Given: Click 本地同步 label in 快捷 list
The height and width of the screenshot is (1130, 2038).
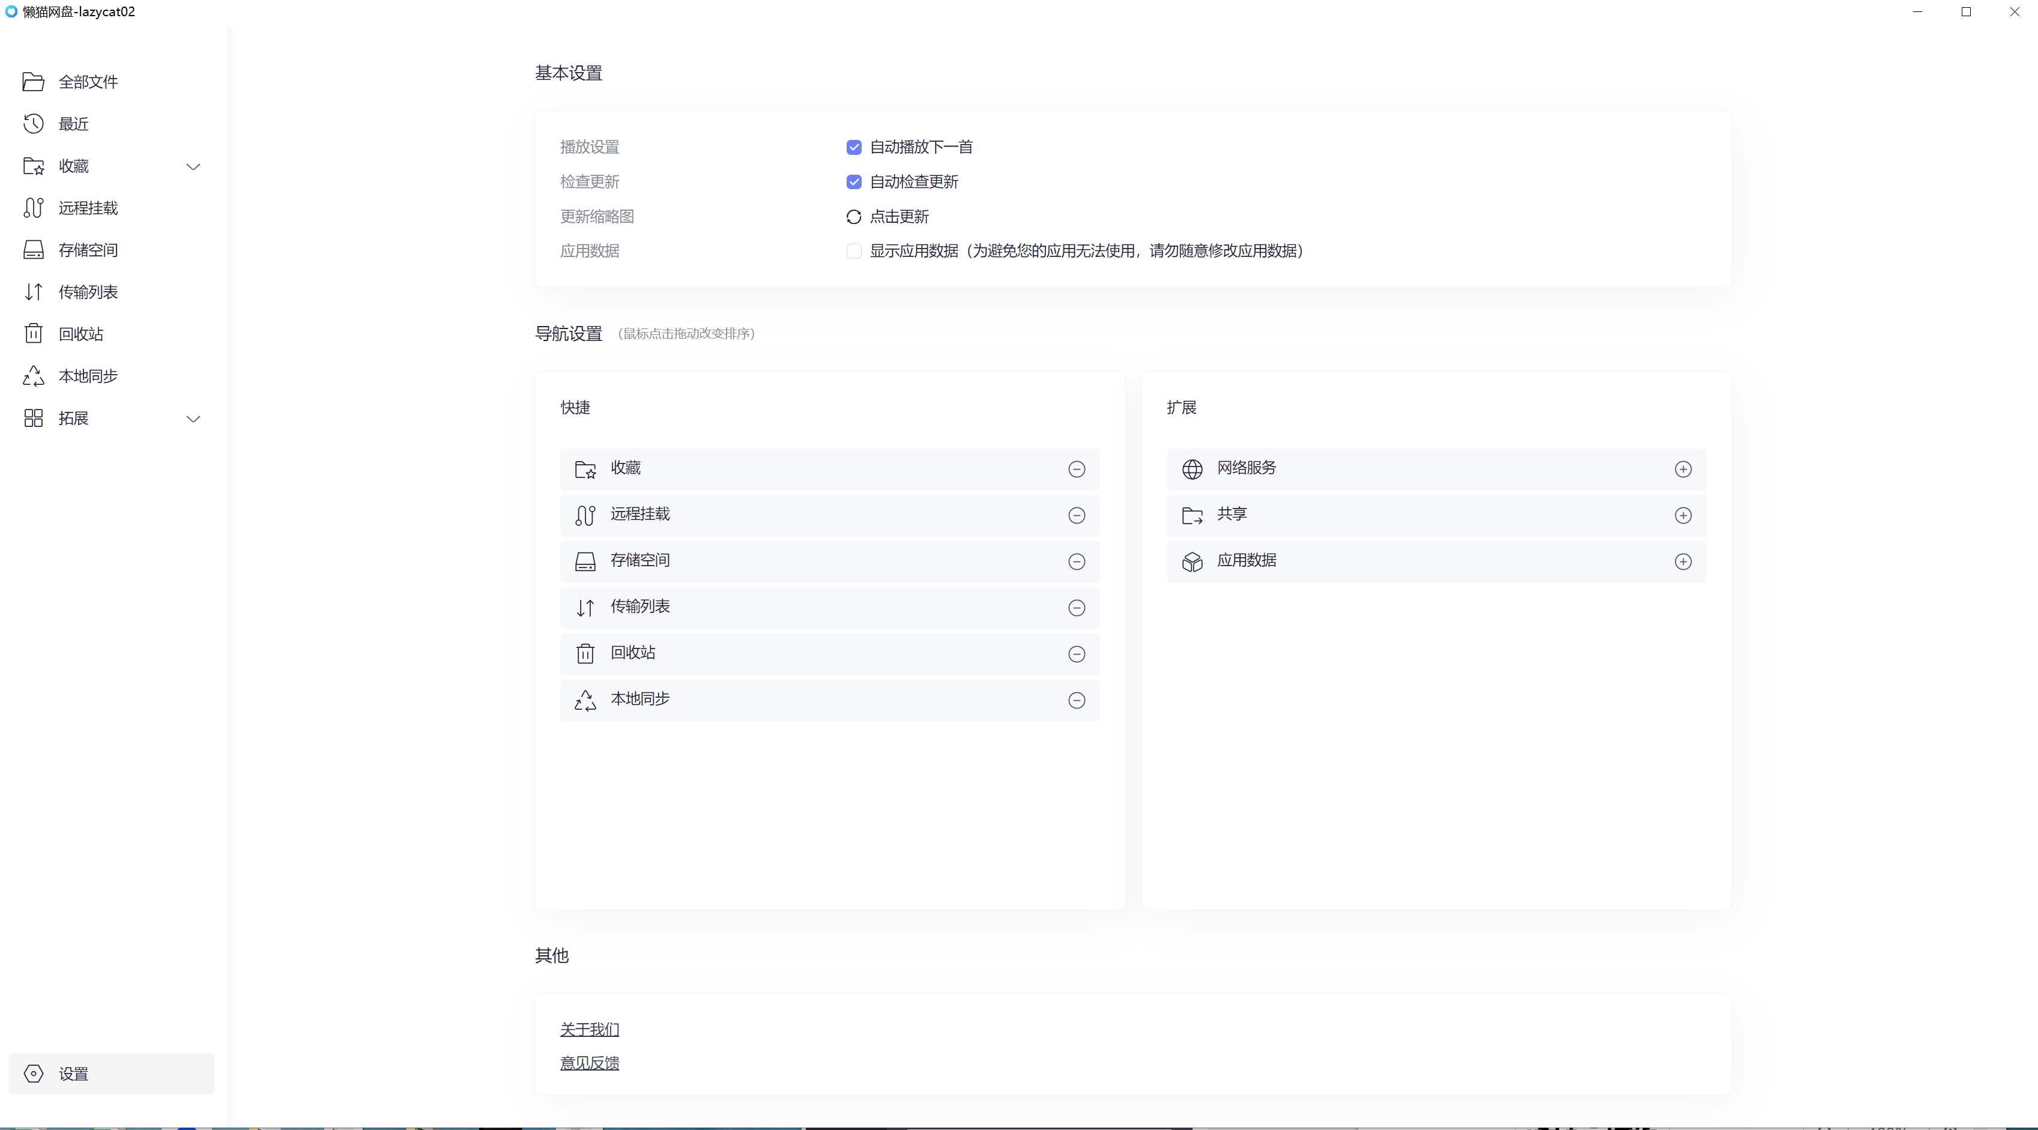Looking at the screenshot, I should [640, 699].
